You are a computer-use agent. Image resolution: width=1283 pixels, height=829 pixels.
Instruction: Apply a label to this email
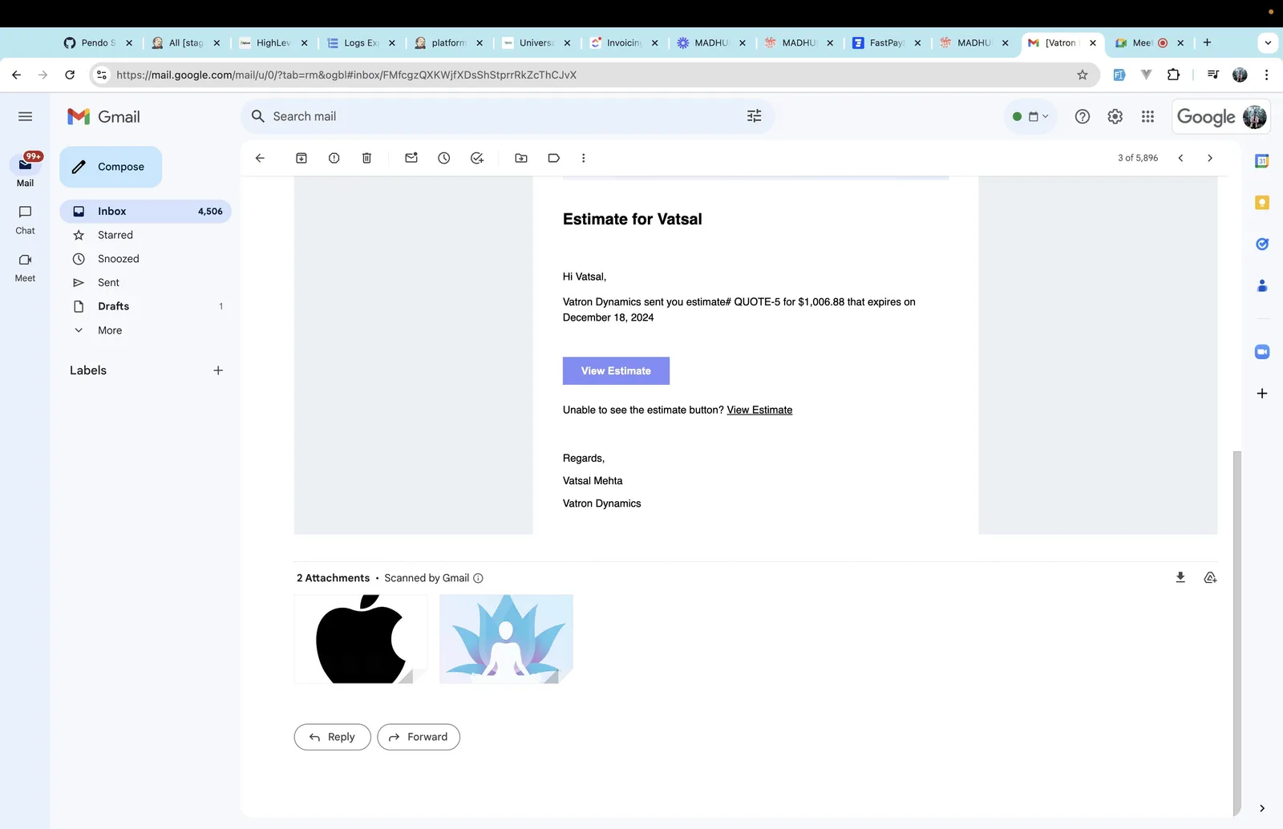coord(553,159)
